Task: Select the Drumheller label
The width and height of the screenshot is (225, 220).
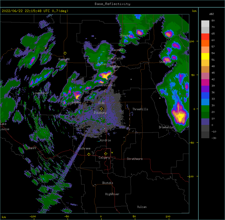Action: point(167,127)
